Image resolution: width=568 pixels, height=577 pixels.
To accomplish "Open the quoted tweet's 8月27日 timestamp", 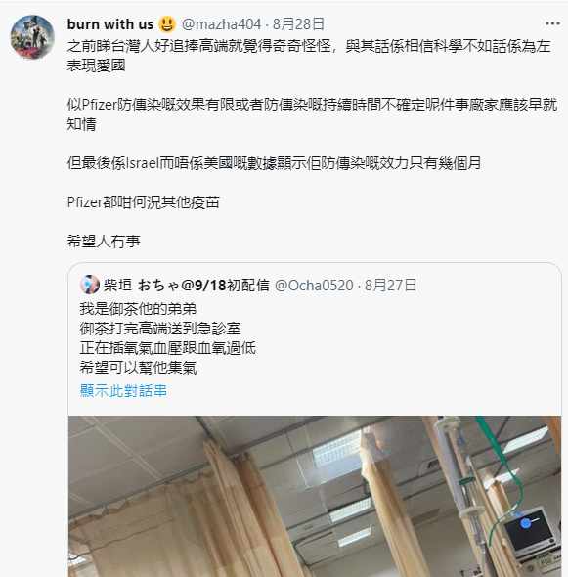I will coord(390,286).
